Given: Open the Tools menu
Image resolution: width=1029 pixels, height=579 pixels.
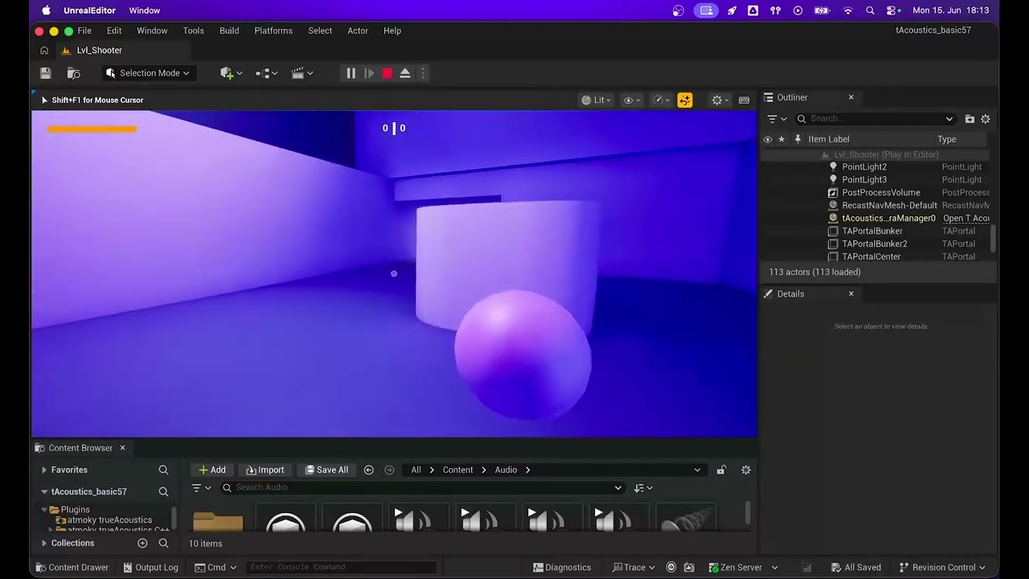Looking at the screenshot, I should (x=193, y=31).
